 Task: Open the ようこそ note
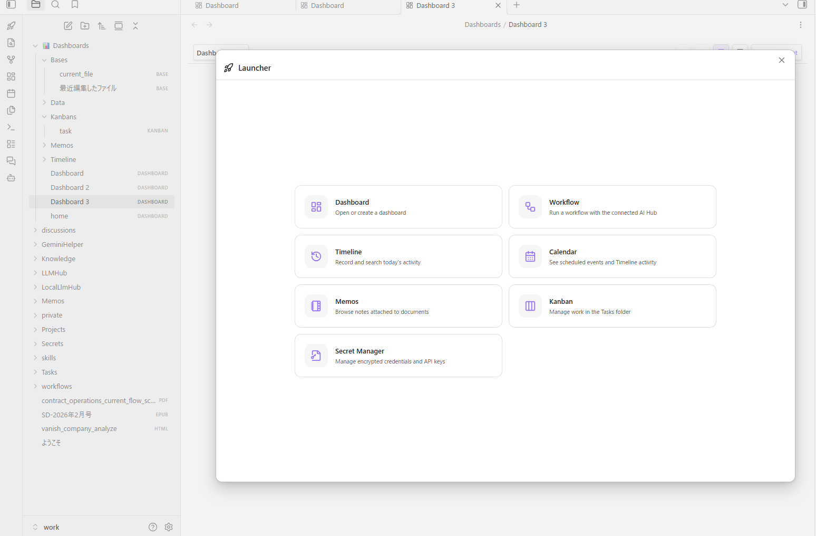pyautogui.click(x=102, y=443)
